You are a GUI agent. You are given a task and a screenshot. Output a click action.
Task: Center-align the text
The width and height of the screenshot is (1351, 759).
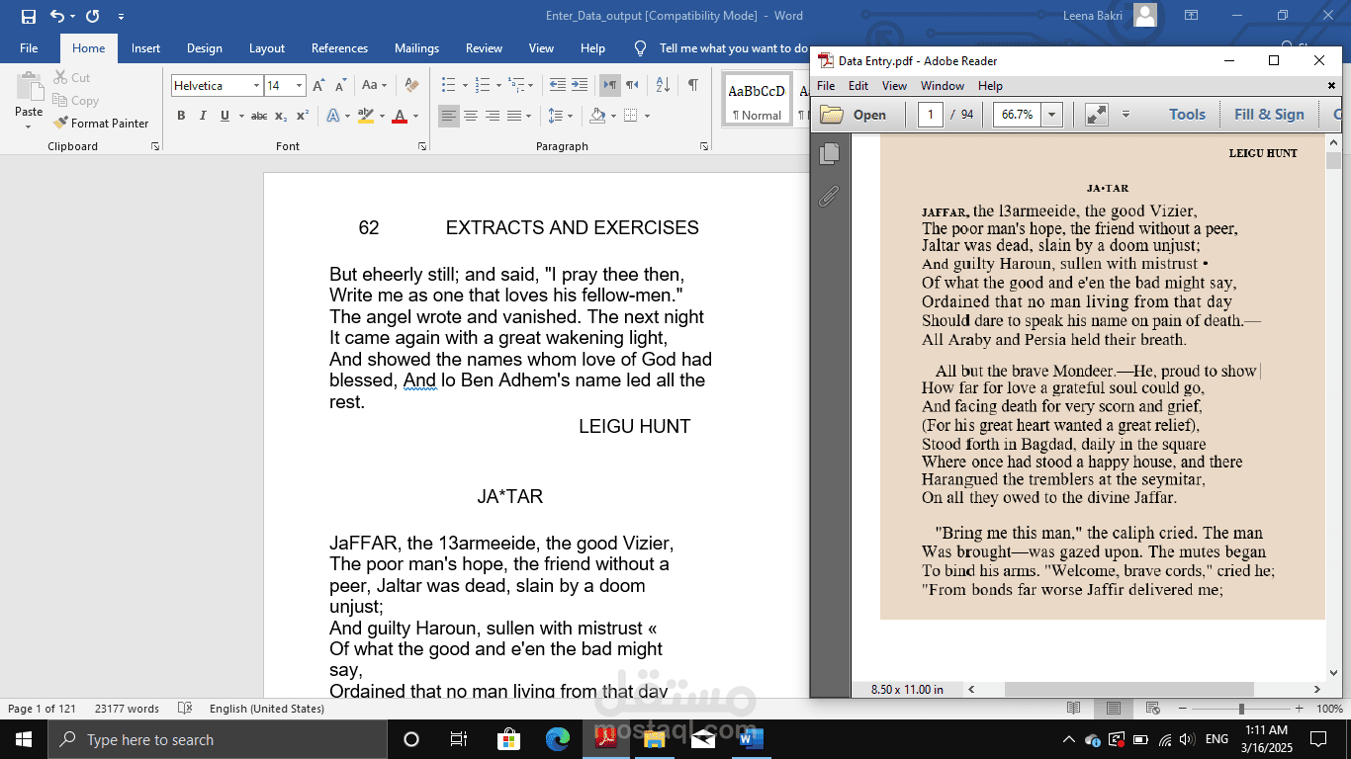[471, 116]
